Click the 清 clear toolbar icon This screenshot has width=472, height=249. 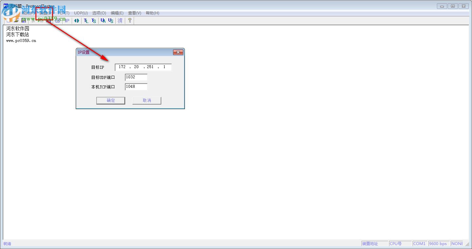pos(120,20)
